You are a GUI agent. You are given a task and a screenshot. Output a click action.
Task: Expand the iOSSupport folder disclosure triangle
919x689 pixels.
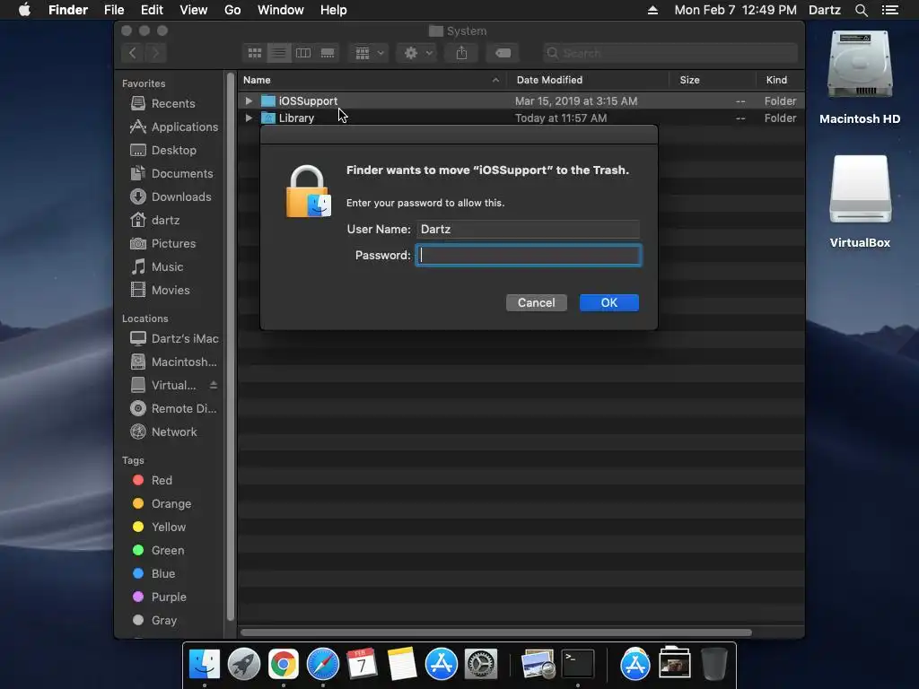[x=249, y=100]
